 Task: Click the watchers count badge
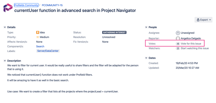tap(178, 49)
